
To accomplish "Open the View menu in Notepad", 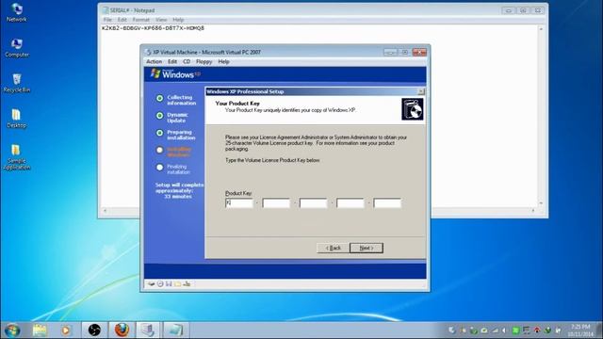I will tap(161, 20).
